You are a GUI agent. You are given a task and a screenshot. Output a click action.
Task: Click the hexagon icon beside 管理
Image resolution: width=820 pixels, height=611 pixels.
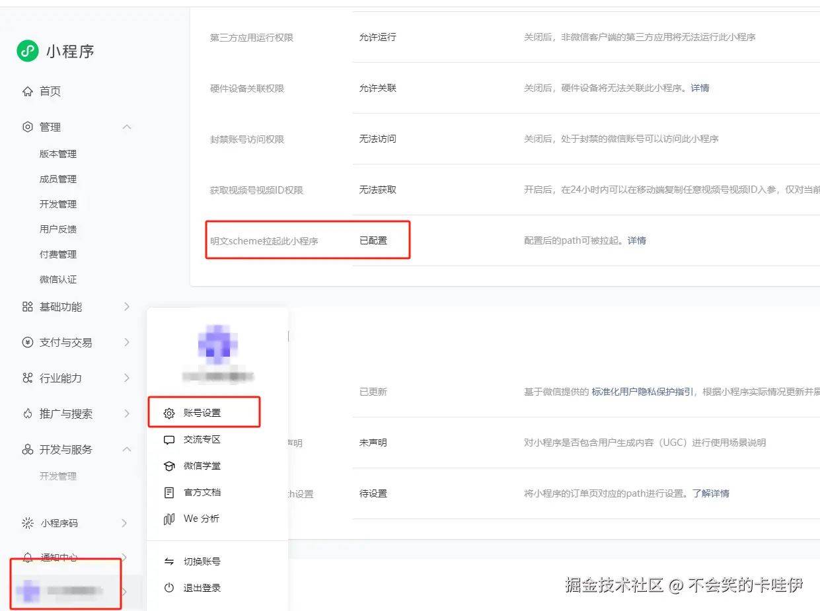click(27, 127)
